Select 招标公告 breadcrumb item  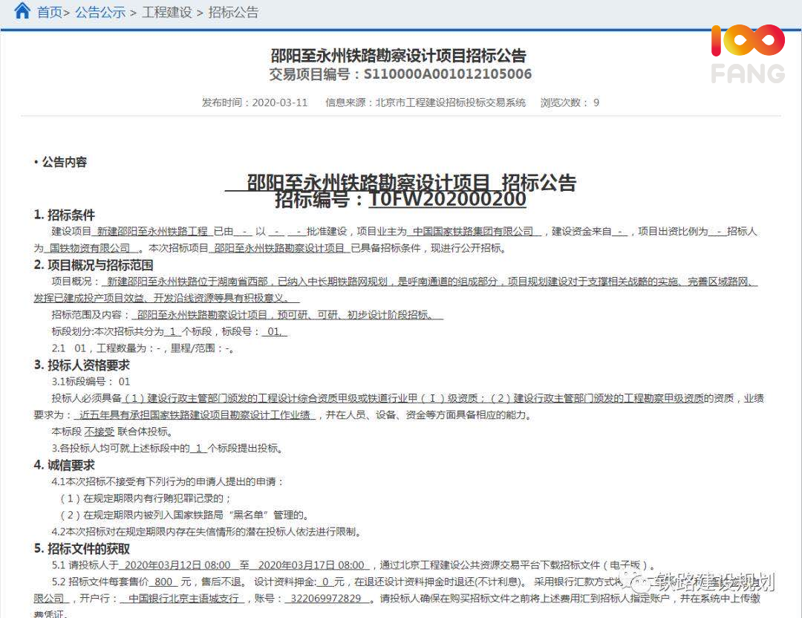[233, 13]
